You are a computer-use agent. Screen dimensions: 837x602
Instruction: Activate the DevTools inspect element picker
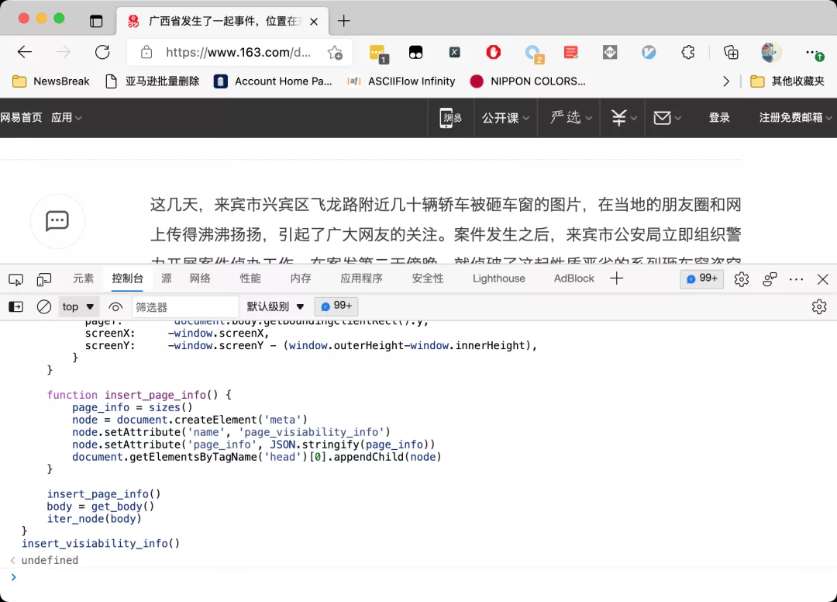pyautogui.click(x=16, y=279)
